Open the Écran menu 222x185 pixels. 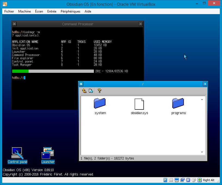click(x=39, y=11)
